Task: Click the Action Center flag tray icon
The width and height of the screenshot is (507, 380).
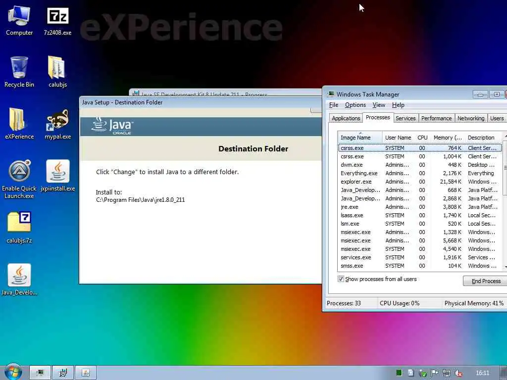Action: [x=435, y=373]
